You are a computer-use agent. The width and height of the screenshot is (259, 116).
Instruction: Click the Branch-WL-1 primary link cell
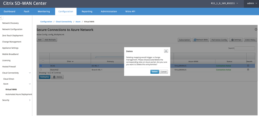click(x=97, y=70)
